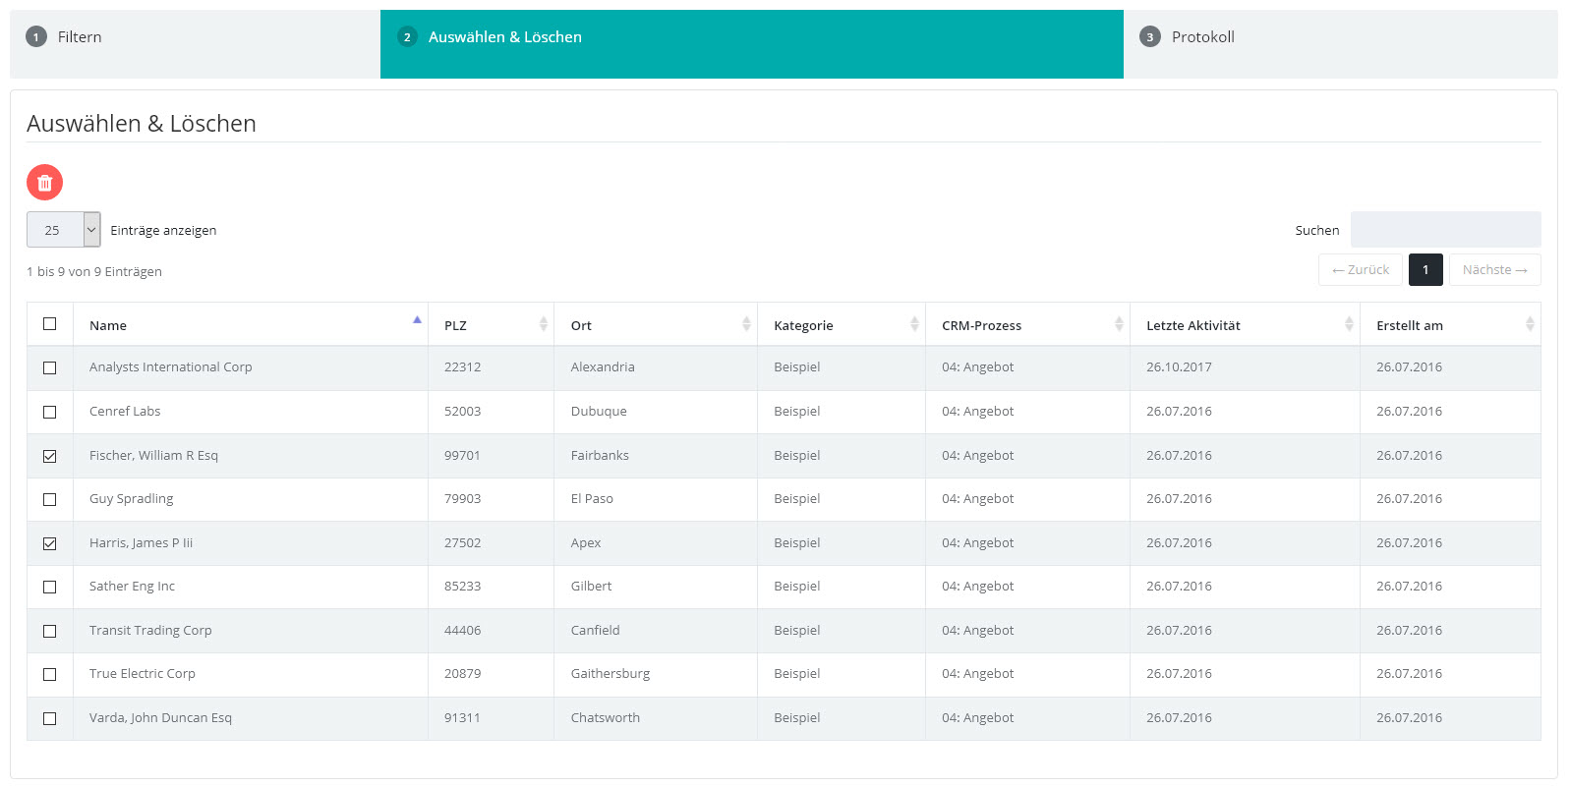
Task: Toggle the select-all checkbox in header
Action: (x=50, y=324)
